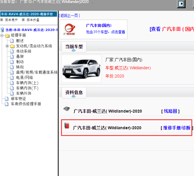This screenshot has width=194, height=176.
Task: Click the computer icon beside 当前:丰田-RAV4
Action: click(x=2, y=30)
